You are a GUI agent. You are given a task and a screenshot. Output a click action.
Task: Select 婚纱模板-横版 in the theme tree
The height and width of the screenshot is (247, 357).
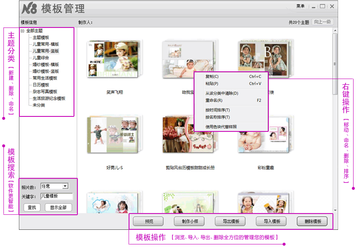(46, 64)
